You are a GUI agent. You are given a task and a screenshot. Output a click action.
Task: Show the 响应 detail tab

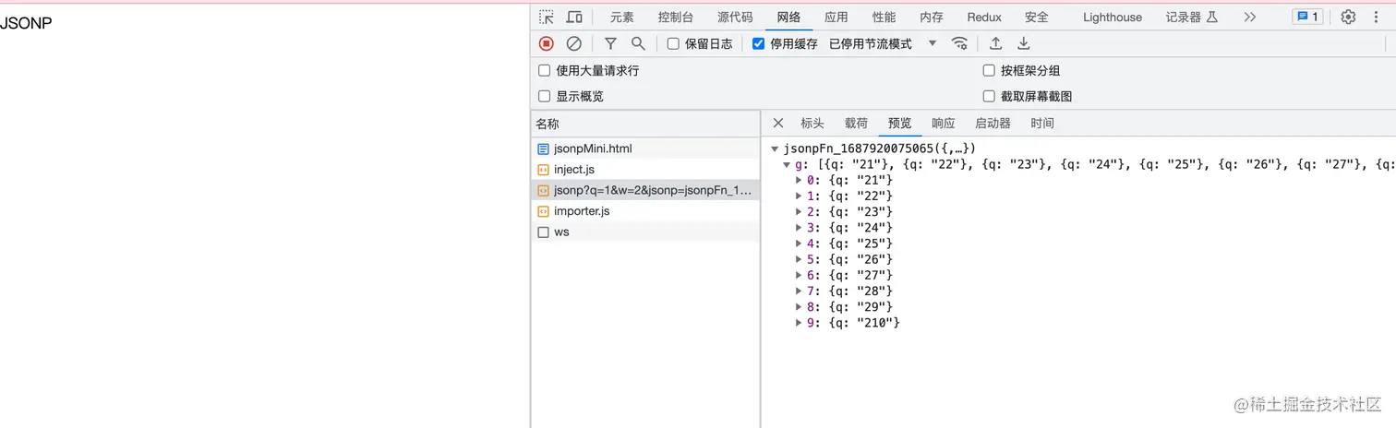tap(944, 123)
